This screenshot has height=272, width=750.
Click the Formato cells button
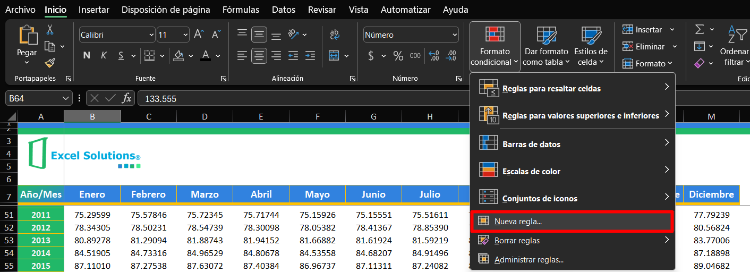click(647, 64)
